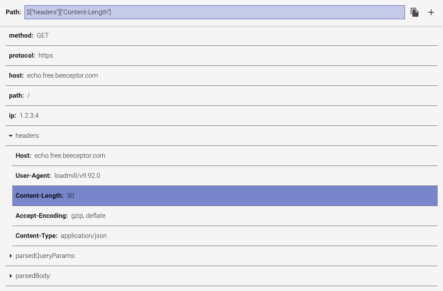Select the application/json value
Viewport: 443px width, 291px height.
click(x=84, y=236)
